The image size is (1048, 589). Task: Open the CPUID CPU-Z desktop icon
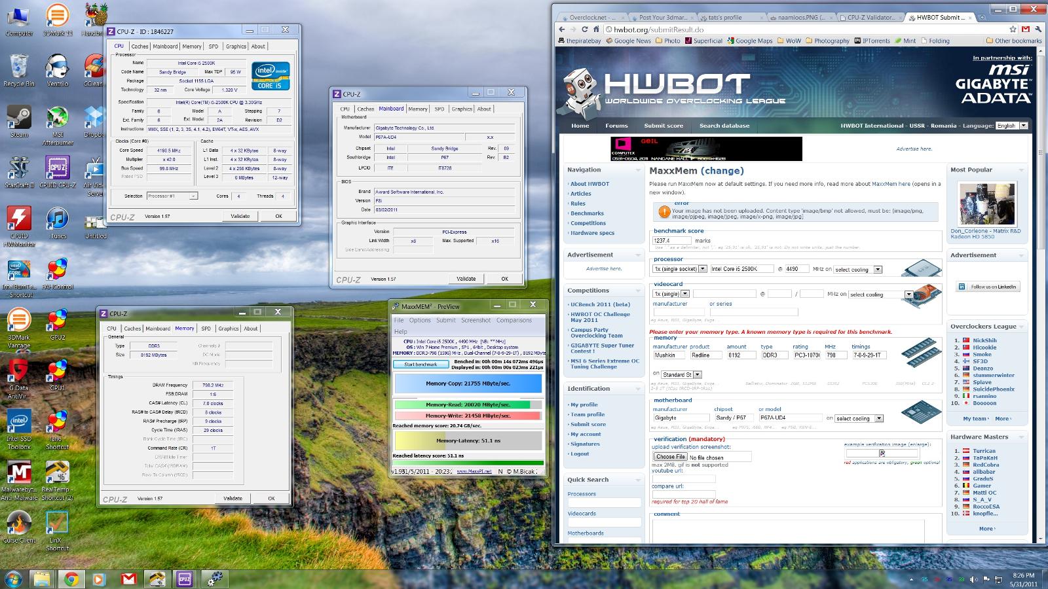pyautogui.click(x=58, y=171)
